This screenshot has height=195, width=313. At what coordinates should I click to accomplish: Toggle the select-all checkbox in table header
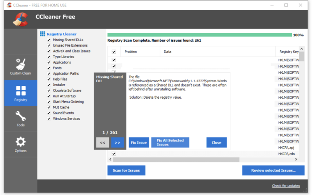coord(114,52)
